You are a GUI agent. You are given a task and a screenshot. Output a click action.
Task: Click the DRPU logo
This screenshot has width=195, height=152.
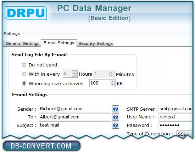point(26,13)
